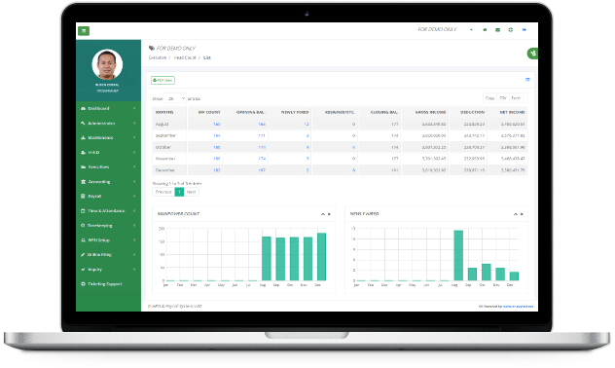The width and height of the screenshot is (615, 368).
Task: Select page 1 in pagination
Action: coord(179,192)
